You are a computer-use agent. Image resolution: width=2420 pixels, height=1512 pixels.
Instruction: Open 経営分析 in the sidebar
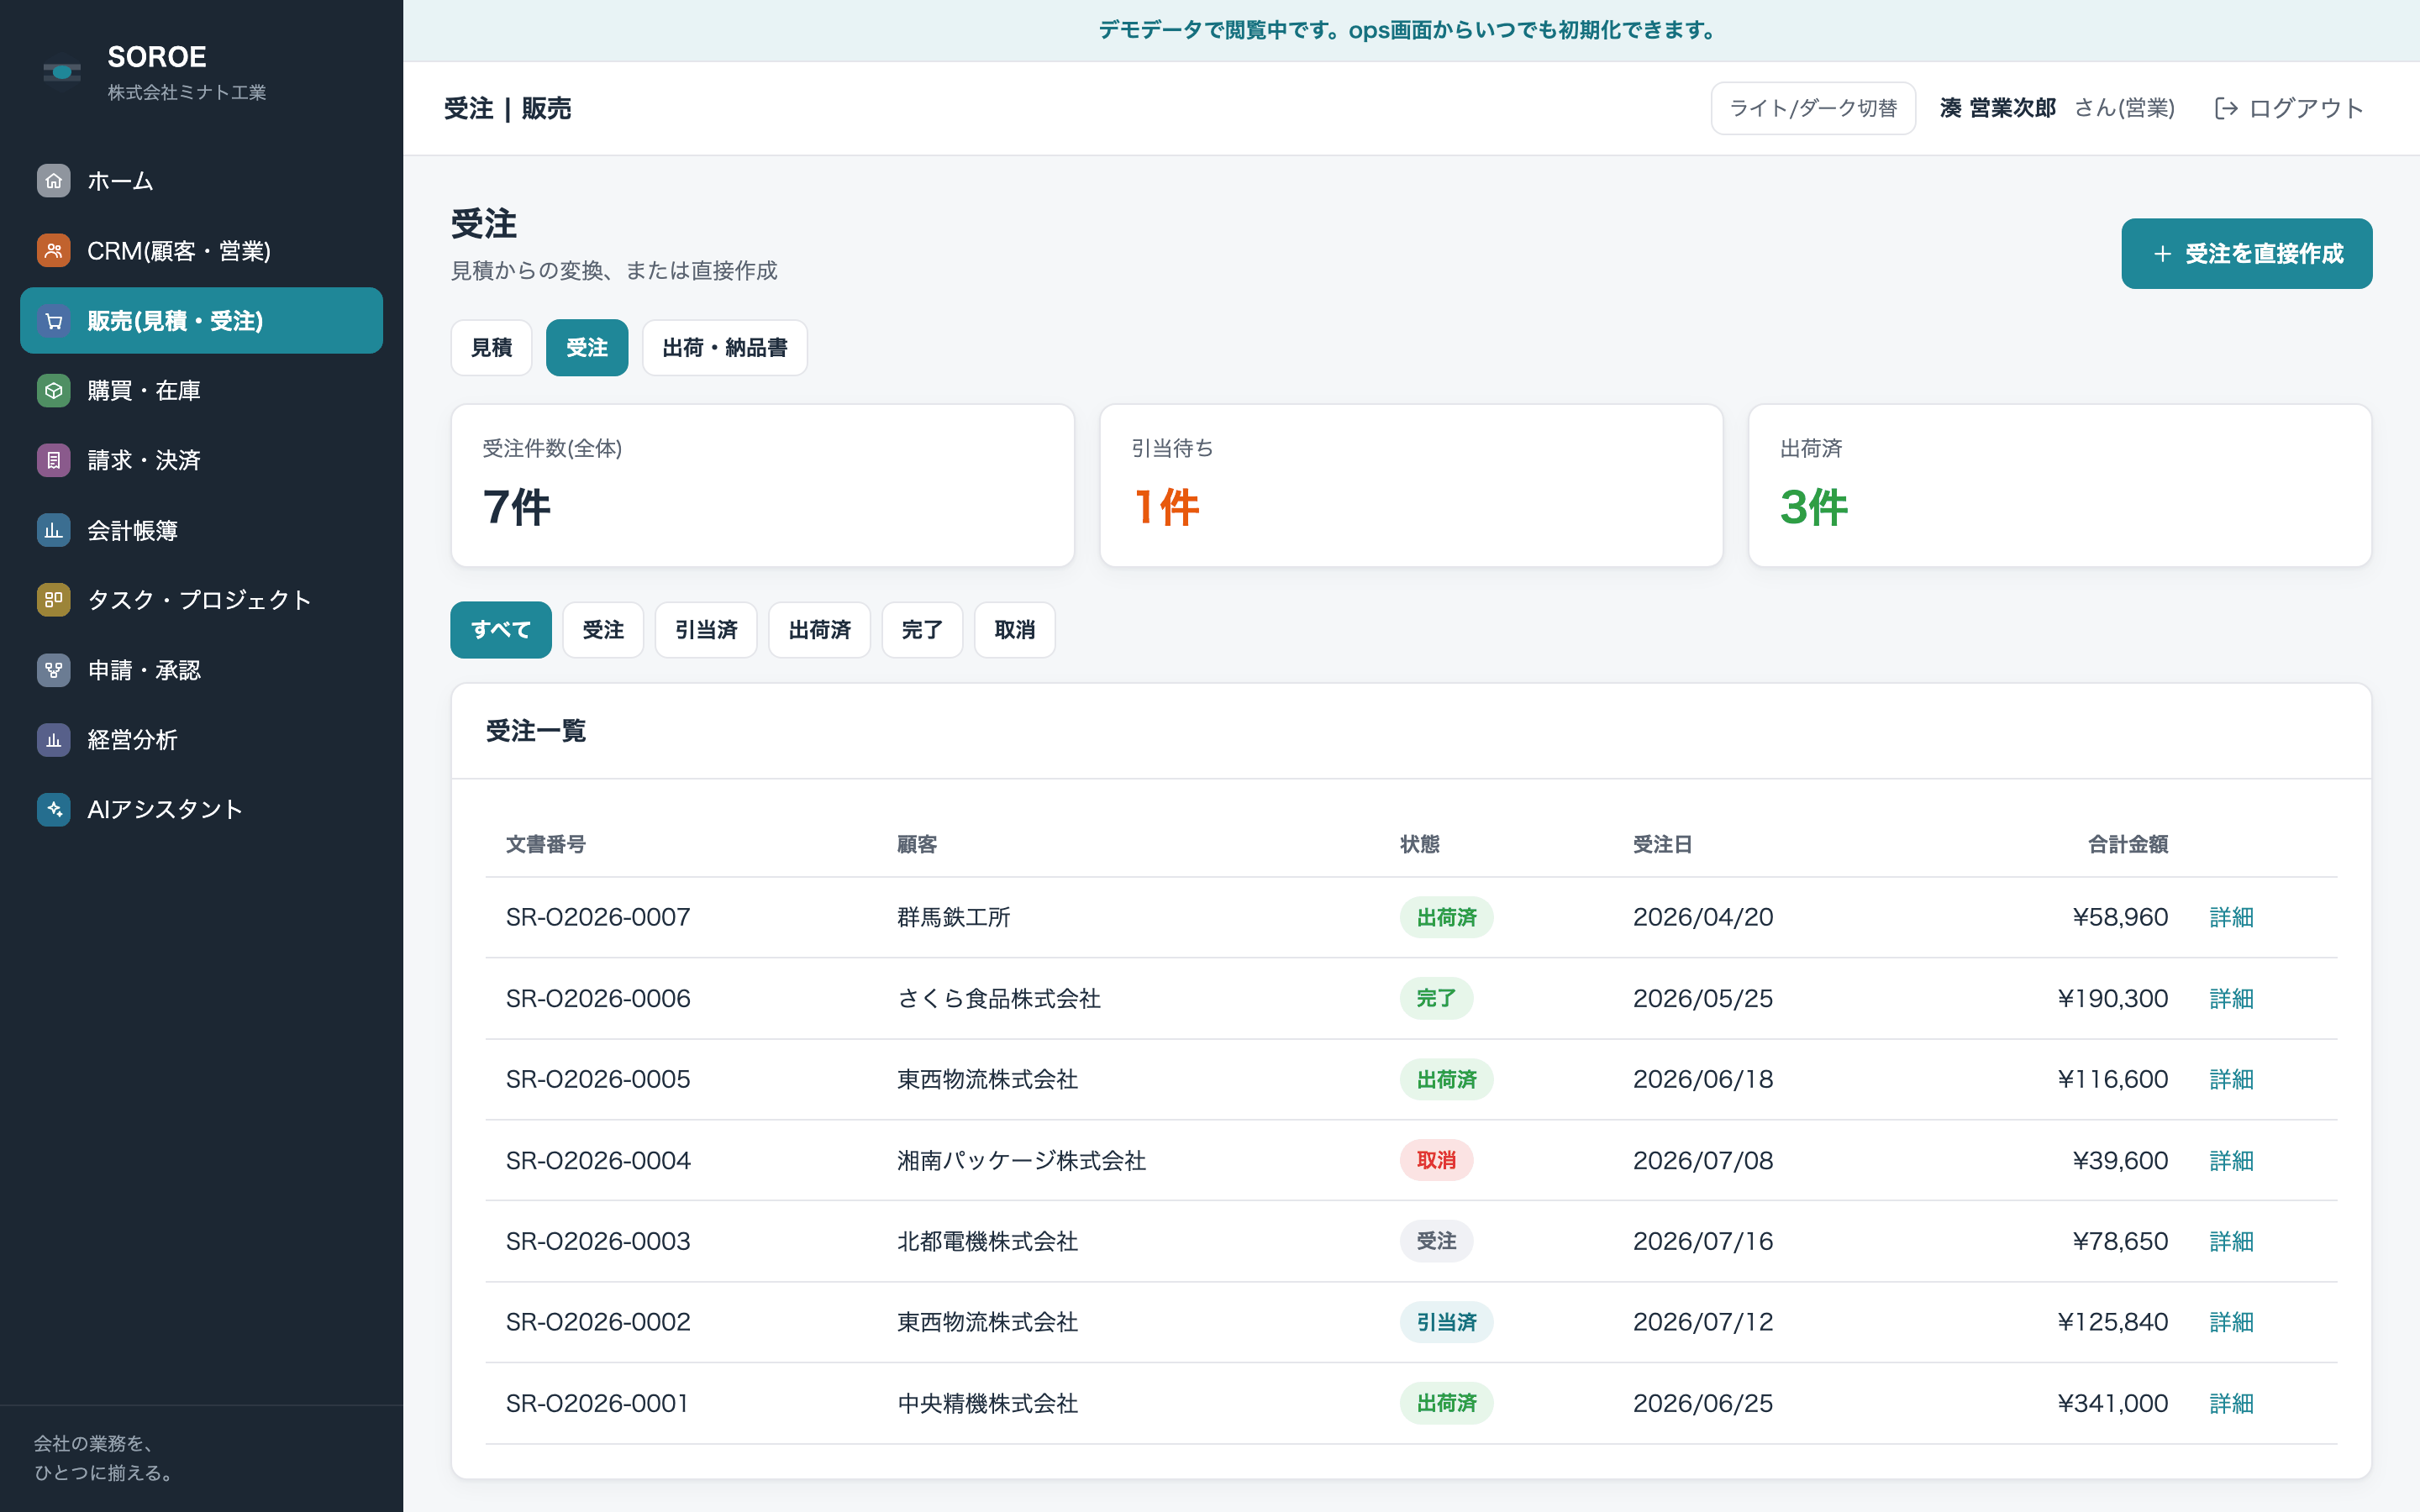tap(201, 740)
